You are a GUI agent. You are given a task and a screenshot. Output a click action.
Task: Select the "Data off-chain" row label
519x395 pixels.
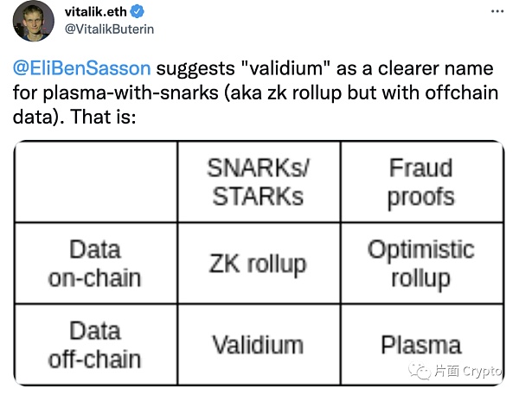[x=94, y=345]
